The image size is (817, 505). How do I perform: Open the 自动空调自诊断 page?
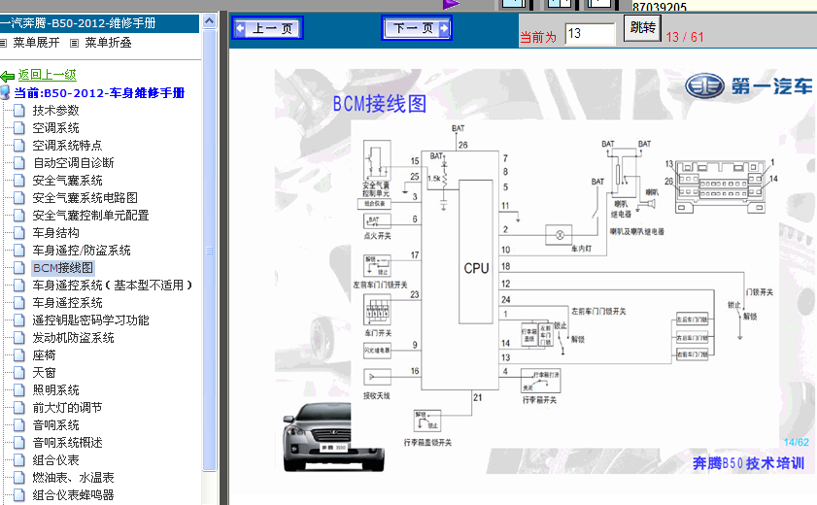tap(74, 163)
